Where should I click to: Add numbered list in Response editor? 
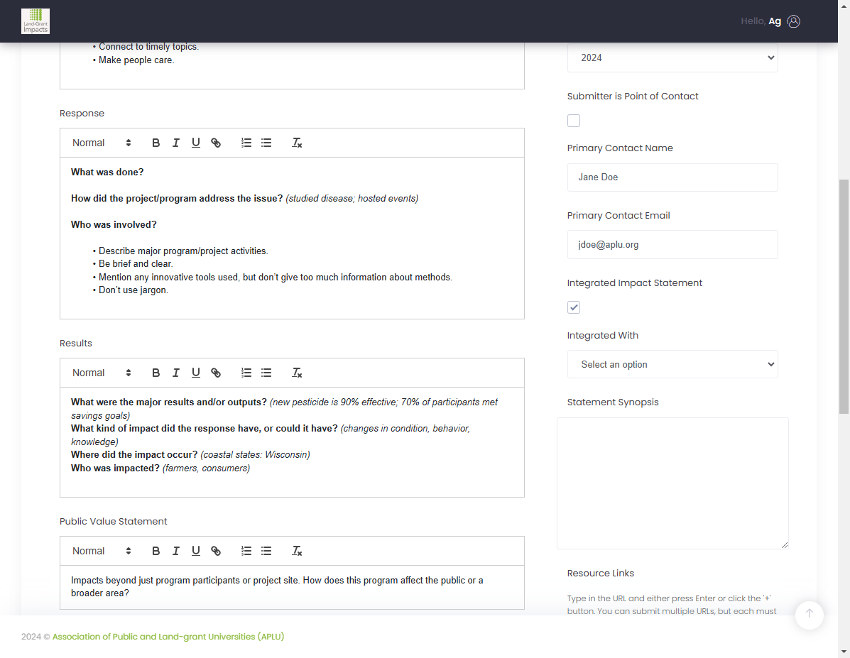[246, 143]
